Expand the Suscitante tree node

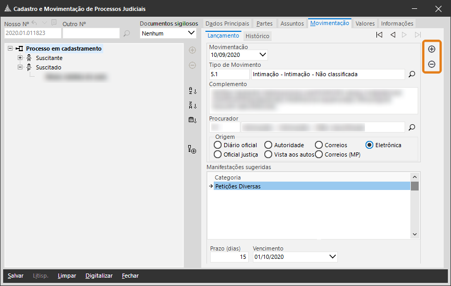(20, 58)
